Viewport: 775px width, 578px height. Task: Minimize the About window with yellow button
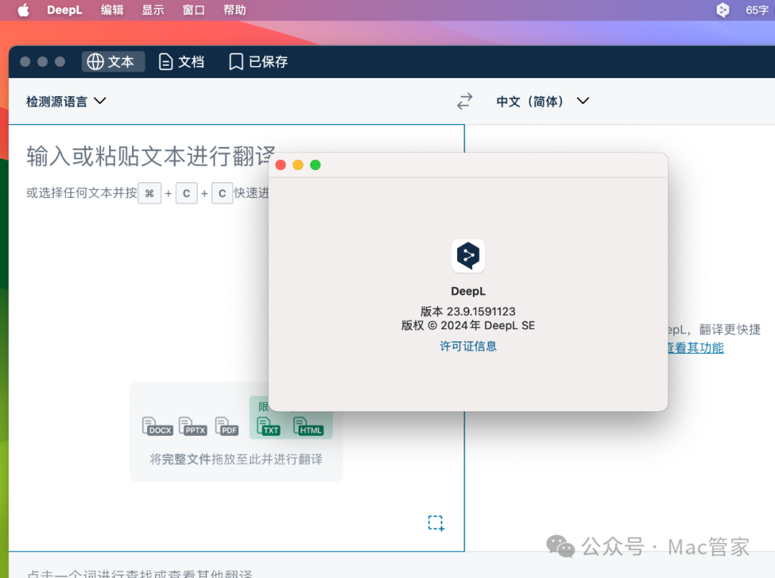coord(298,165)
